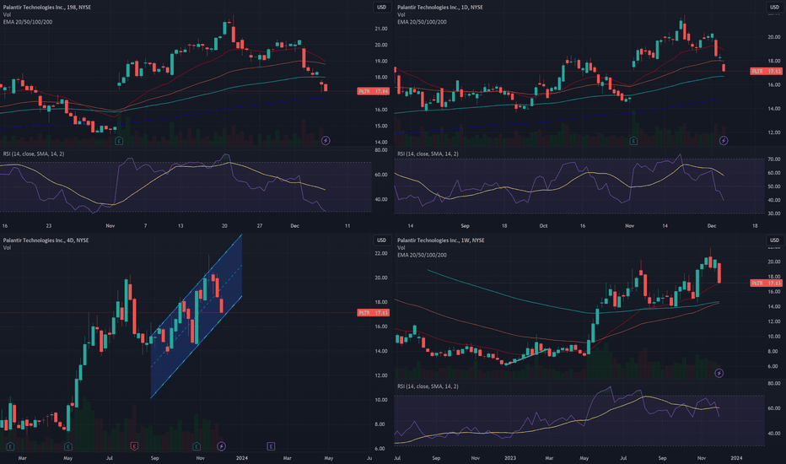This screenshot has height=464, width=786.
Task: Click the Oct date label on 1D chart axis
Action: 543,226
